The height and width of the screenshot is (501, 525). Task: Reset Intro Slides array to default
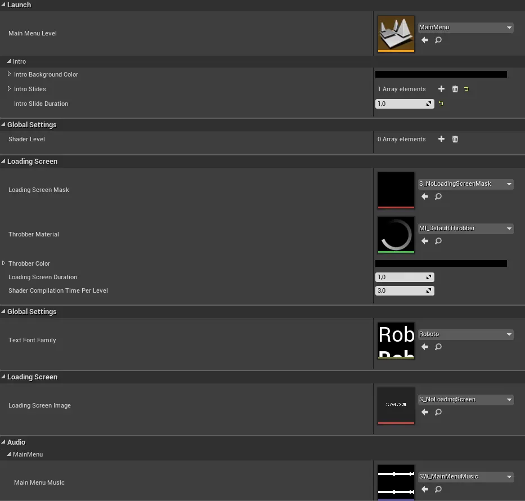466,89
